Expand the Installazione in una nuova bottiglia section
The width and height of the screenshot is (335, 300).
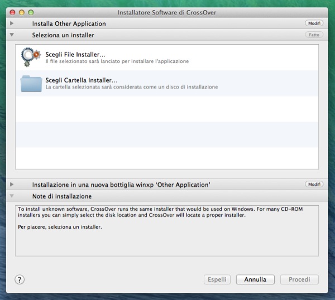12,185
